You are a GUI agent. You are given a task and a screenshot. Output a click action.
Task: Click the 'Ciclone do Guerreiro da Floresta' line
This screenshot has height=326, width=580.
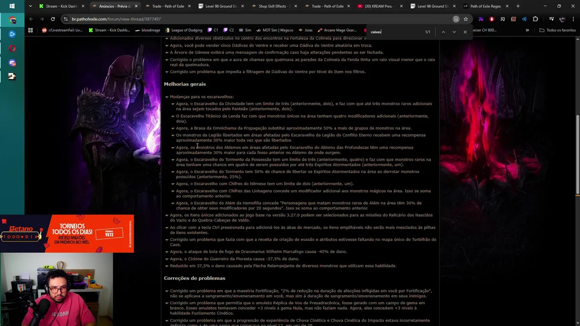tap(234, 259)
